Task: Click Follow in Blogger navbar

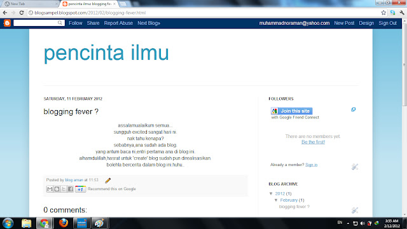Action: pyautogui.click(x=76, y=23)
